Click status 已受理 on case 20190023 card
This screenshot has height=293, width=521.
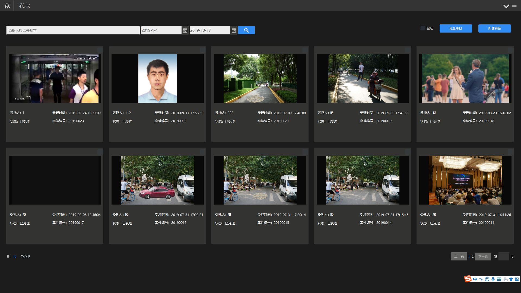coord(25,122)
